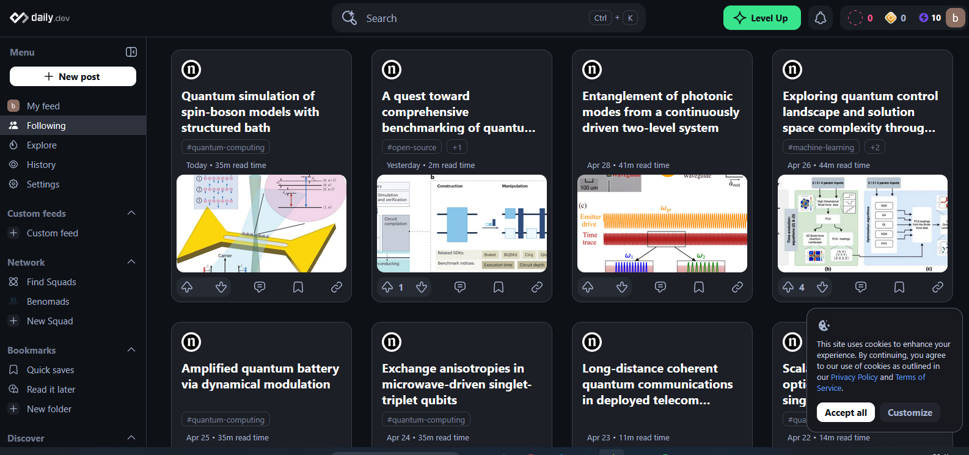Comment on the Quantum simulation of spin-boson post
Image resolution: width=969 pixels, height=455 pixels.
click(x=260, y=287)
